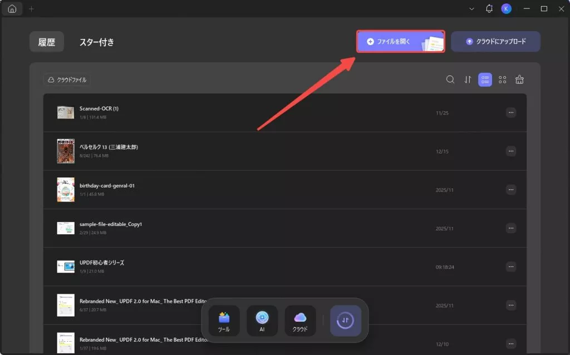Open UPDF初心者シリーズ thumbnail
This screenshot has width=570, height=355.
(x=66, y=267)
